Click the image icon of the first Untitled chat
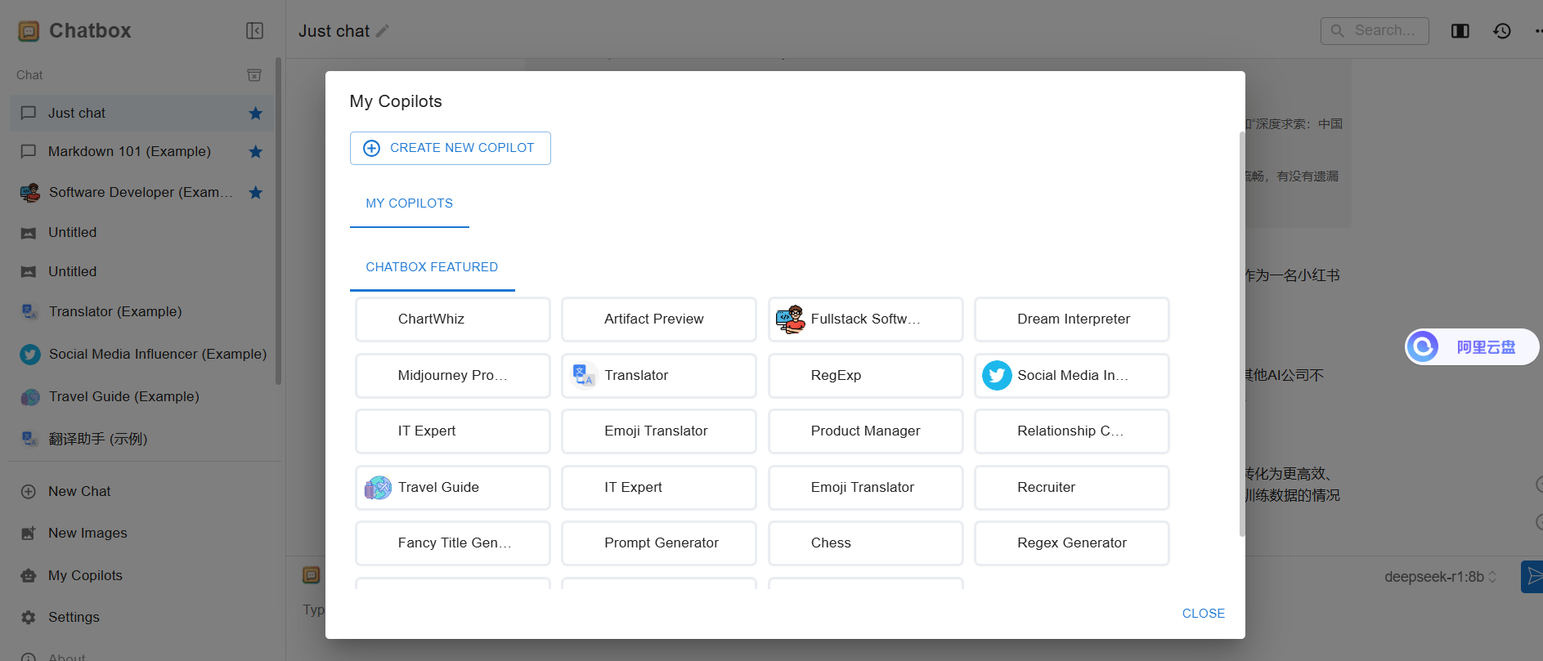This screenshot has width=1543, height=661. click(29, 233)
